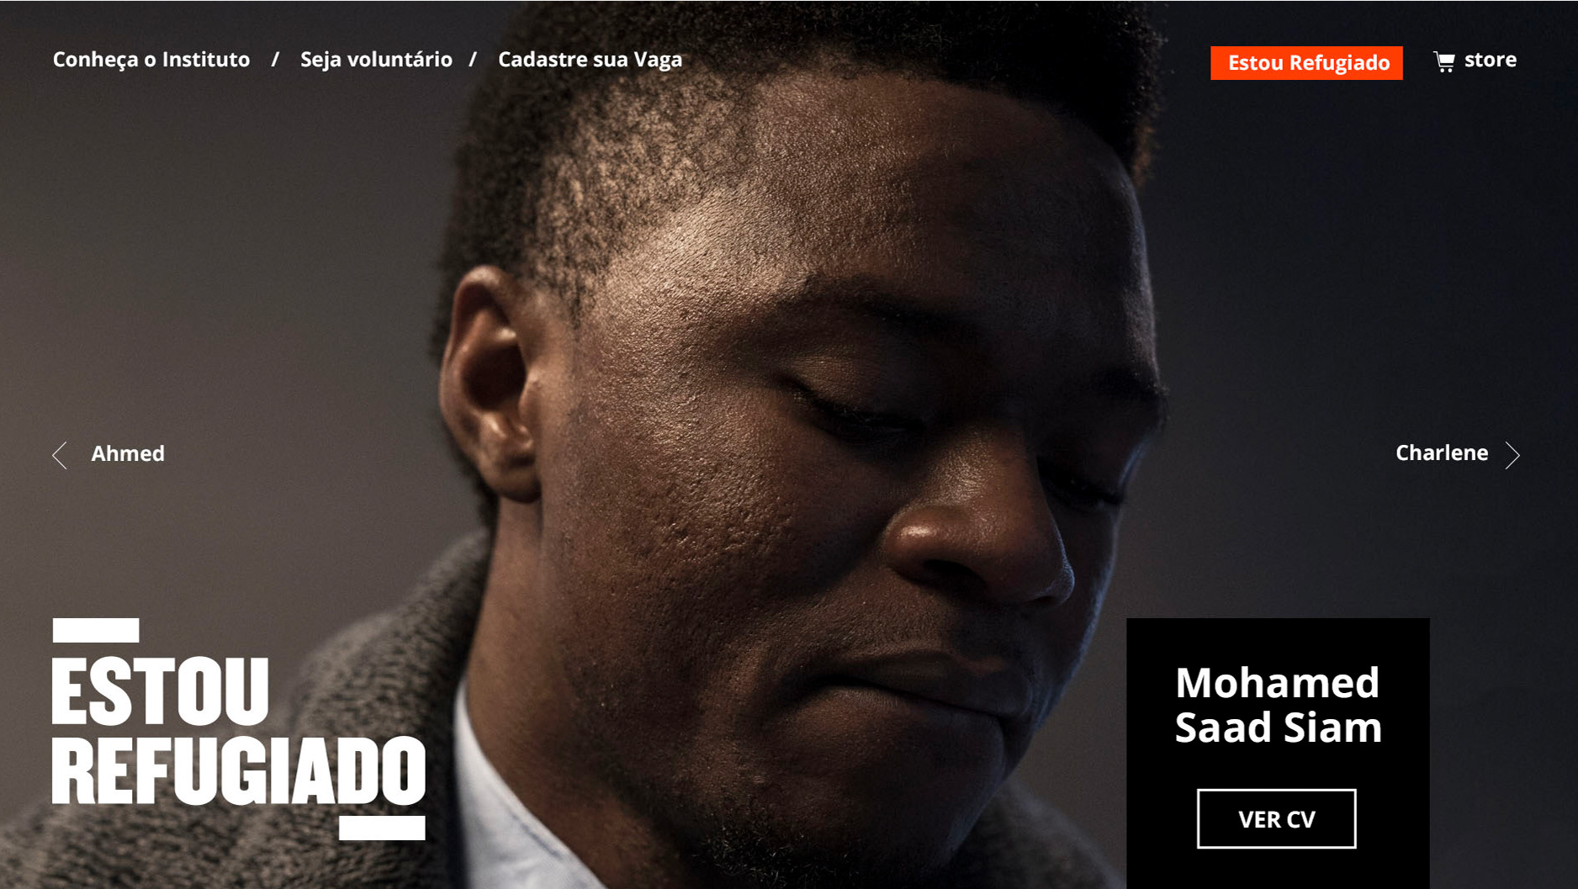Open the store link
The image size is (1578, 889).
coord(1490,60)
